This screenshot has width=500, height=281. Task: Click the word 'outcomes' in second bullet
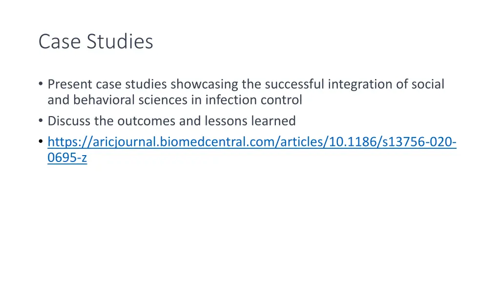146,121
